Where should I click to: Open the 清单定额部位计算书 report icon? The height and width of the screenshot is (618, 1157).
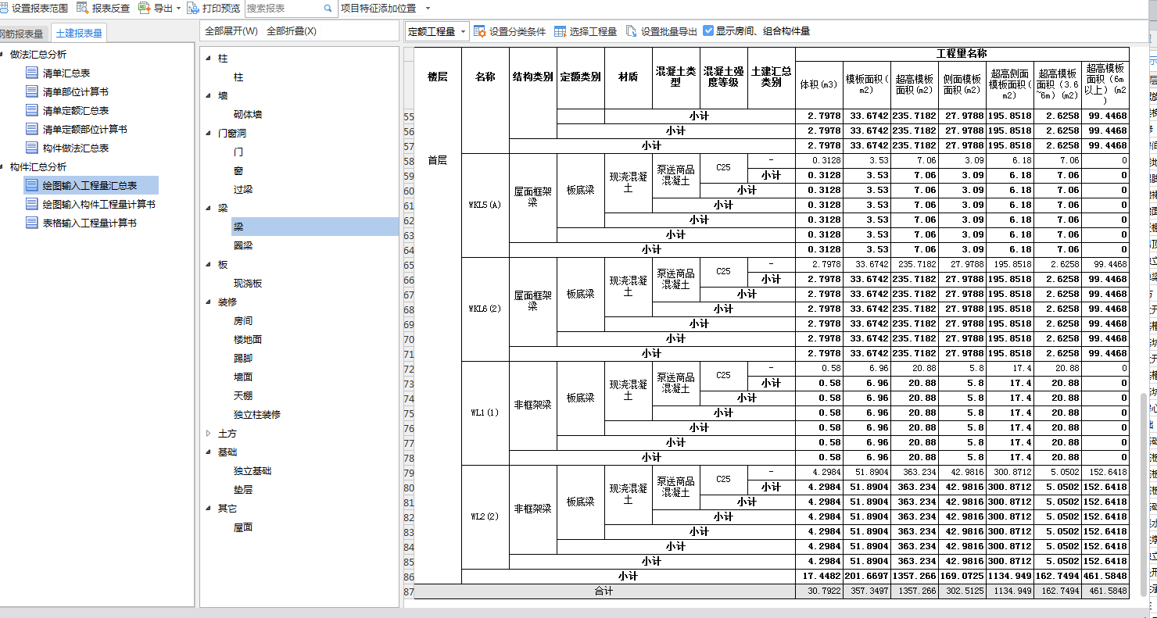click(x=32, y=130)
